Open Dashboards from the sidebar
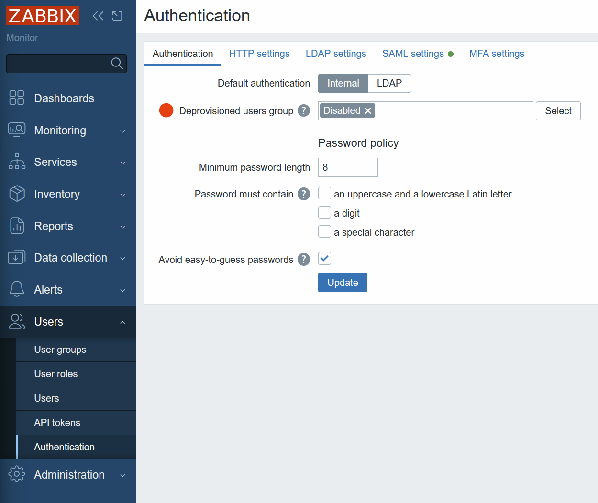Screen dimensions: 598x503 point(64,98)
